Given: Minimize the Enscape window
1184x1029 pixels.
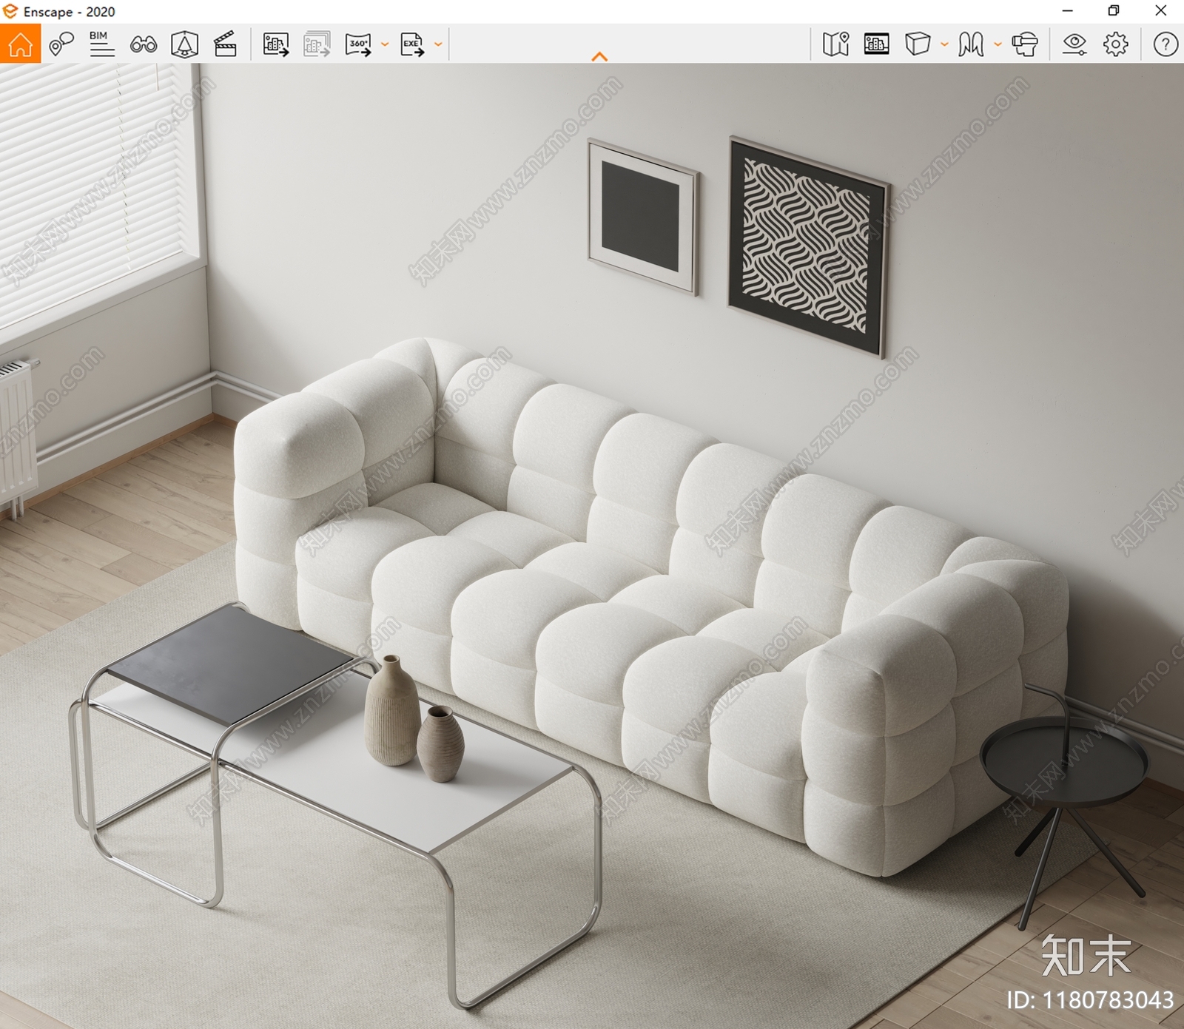Looking at the screenshot, I should [x=1067, y=11].
